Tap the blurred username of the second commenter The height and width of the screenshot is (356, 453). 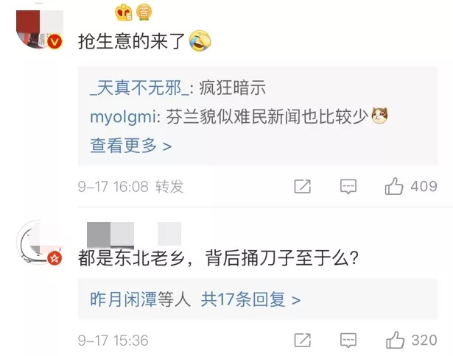point(134,234)
